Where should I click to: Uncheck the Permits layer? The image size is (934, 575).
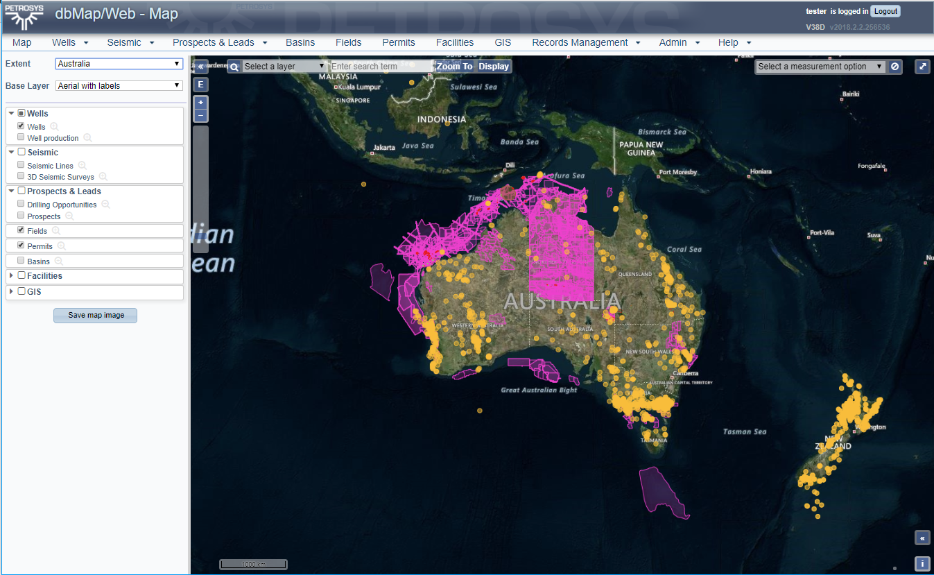(x=21, y=246)
